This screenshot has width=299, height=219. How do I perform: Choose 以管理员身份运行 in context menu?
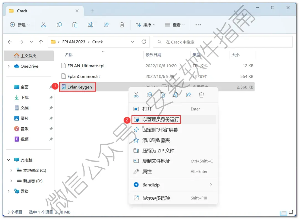[174, 120]
